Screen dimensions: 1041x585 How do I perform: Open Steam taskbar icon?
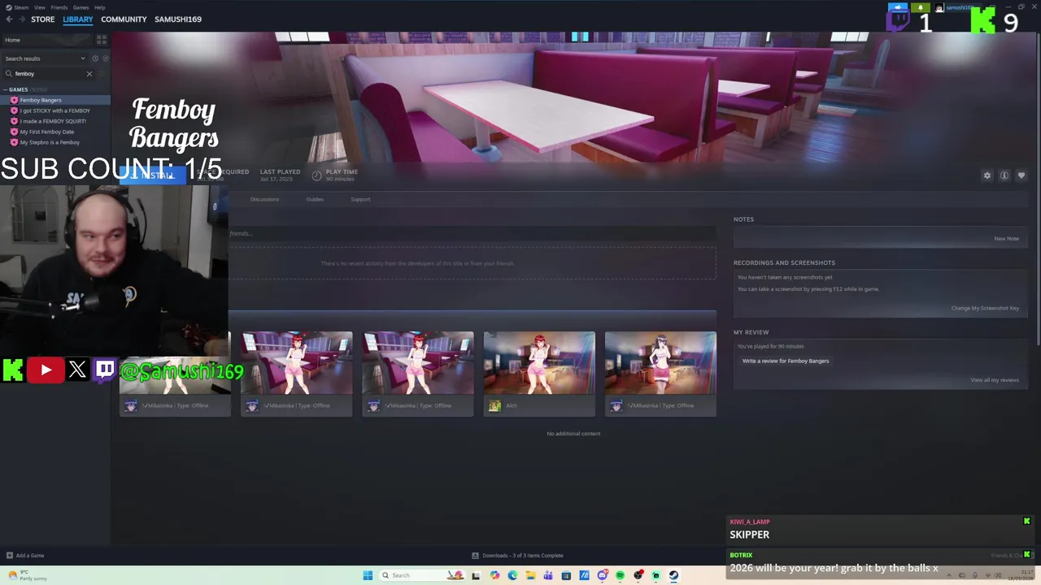[673, 575]
